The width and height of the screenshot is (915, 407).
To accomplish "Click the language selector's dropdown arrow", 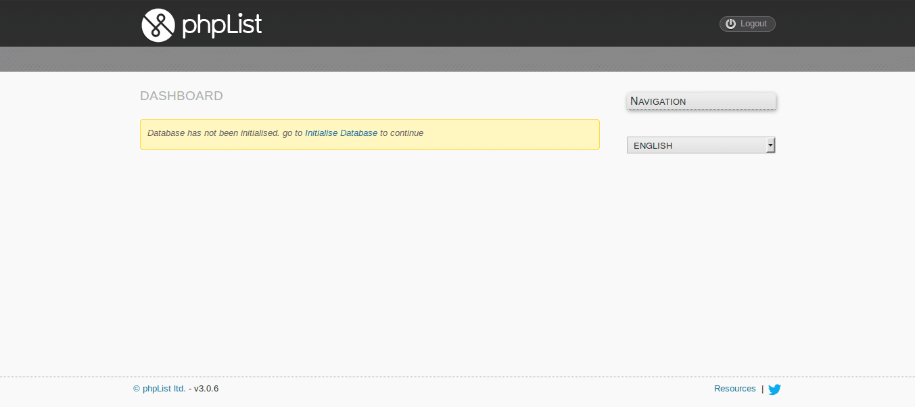I will 770,145.
